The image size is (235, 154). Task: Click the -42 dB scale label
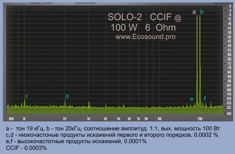229,41
